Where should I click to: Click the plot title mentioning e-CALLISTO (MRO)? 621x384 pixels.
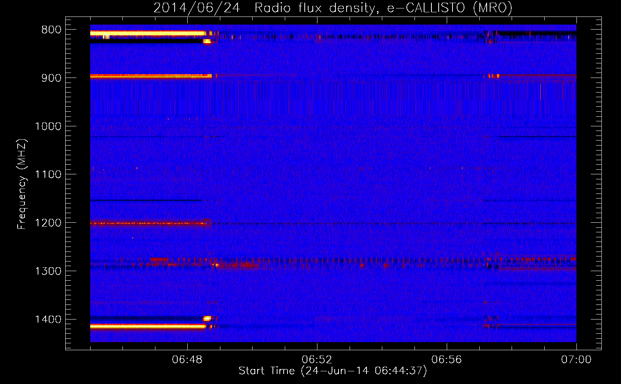[333, 8]
